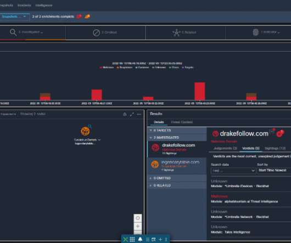This screenshot has width=291, height=243.
Task: Click the tallest red bar in timeline
Action: [200, 91]
